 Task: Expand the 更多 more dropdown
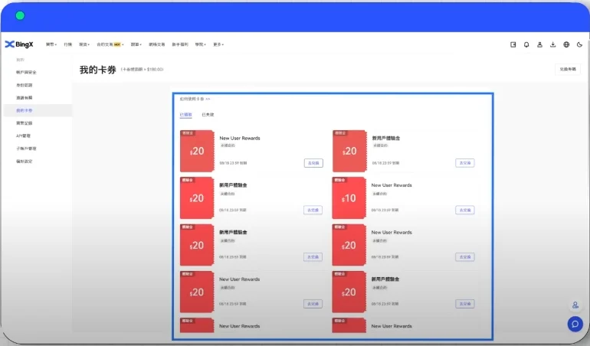pyautogui.click(x=218, y=44)
